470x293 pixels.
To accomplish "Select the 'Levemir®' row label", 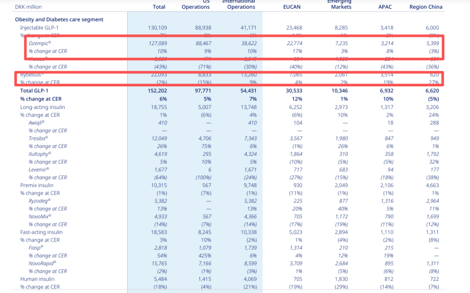I will coord(39,169).
